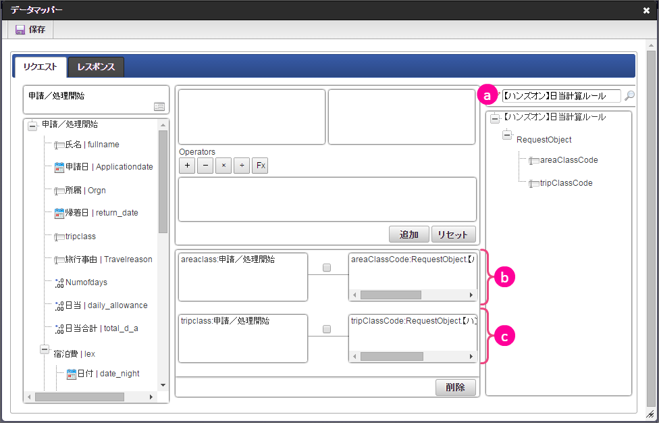Select the Numofdays tree item

click(86, 282)
